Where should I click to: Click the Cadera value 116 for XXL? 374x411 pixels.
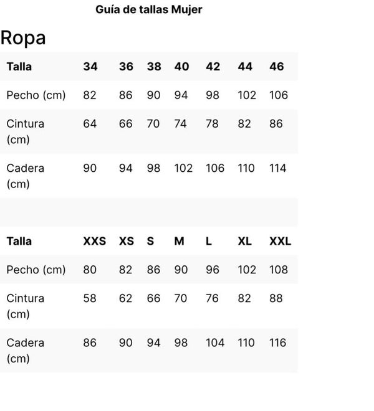pos(278,342)
